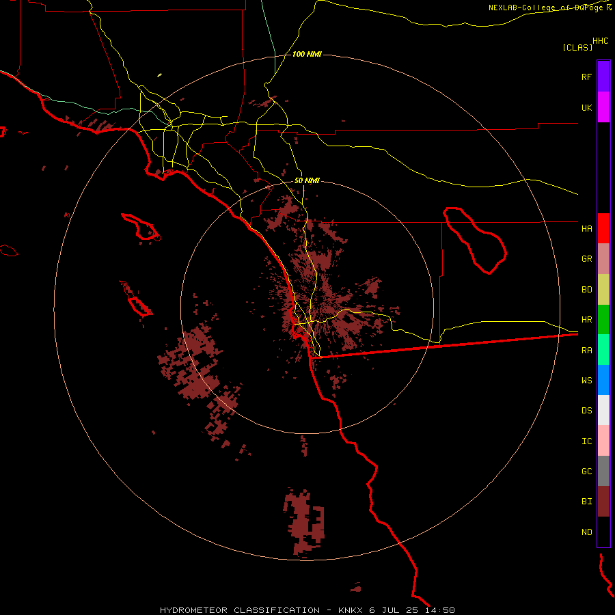Click the 6 JUL 25 date text
The width and height of the screenshot is (615, 615).
click(x=394, y=610)
